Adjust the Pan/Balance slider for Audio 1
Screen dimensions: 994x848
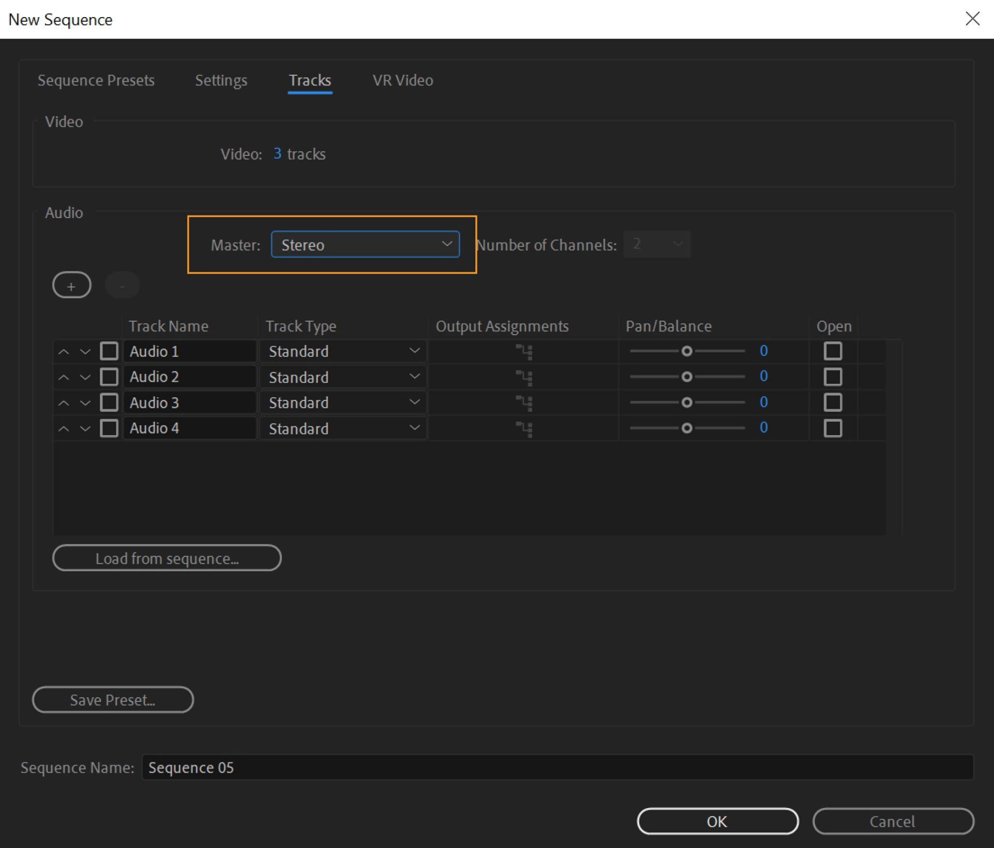point(688,351)
